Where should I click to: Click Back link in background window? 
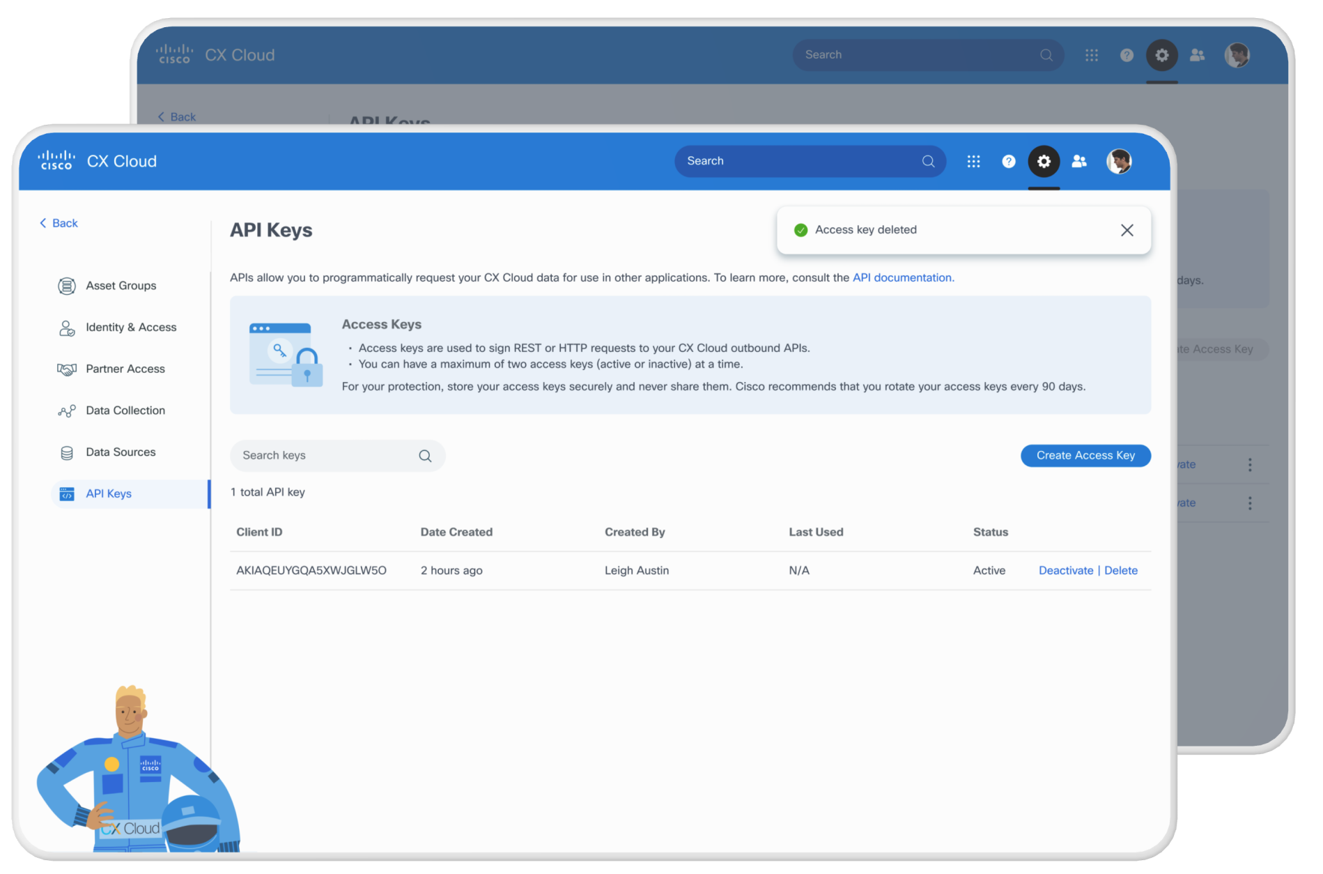pos(177,117)
